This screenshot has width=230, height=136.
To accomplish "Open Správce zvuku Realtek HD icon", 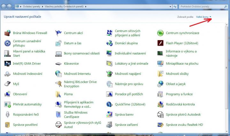I will pyautogui.click(x=160, y=125).
